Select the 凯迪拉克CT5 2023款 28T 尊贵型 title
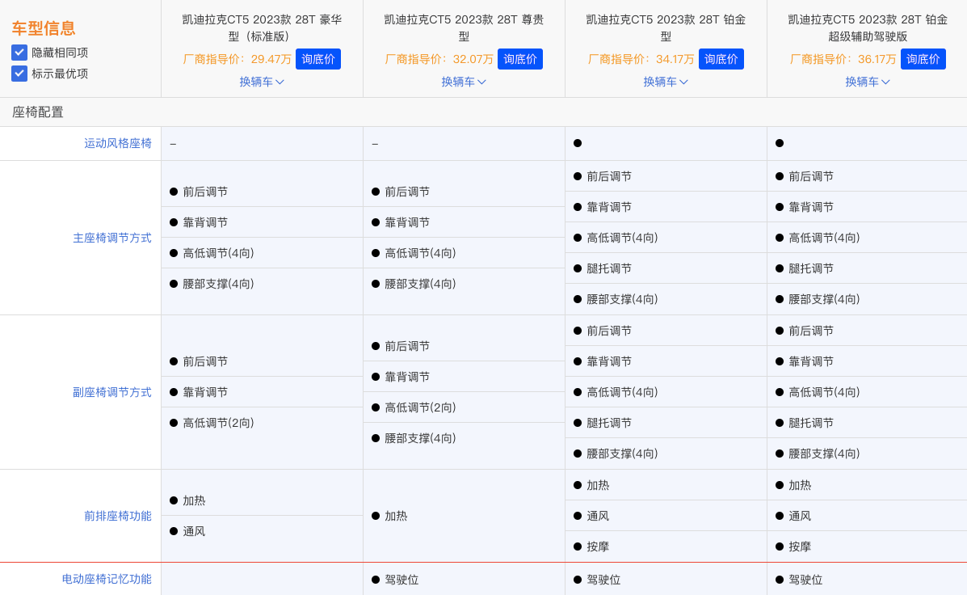967x595 pixels. pos(464,27)
